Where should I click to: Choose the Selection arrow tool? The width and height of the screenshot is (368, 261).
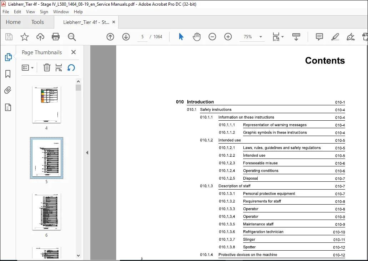pyautogui.click(x=181, y=37)
